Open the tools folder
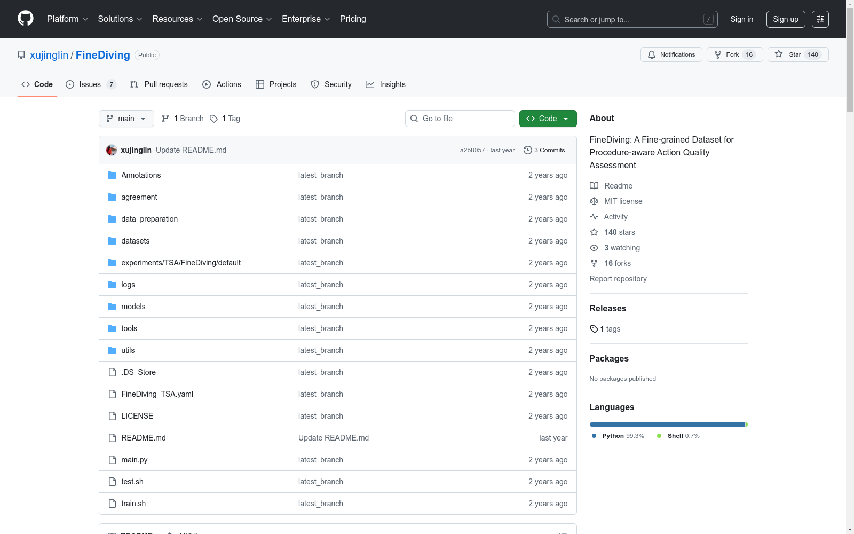854x534 pixels. point(129,328)
